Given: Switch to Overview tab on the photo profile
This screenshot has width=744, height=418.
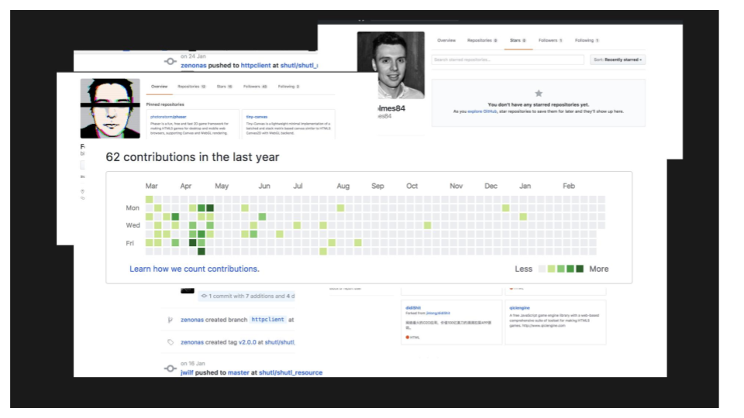Looking at the screenshot, I should (x=446, y=41).
